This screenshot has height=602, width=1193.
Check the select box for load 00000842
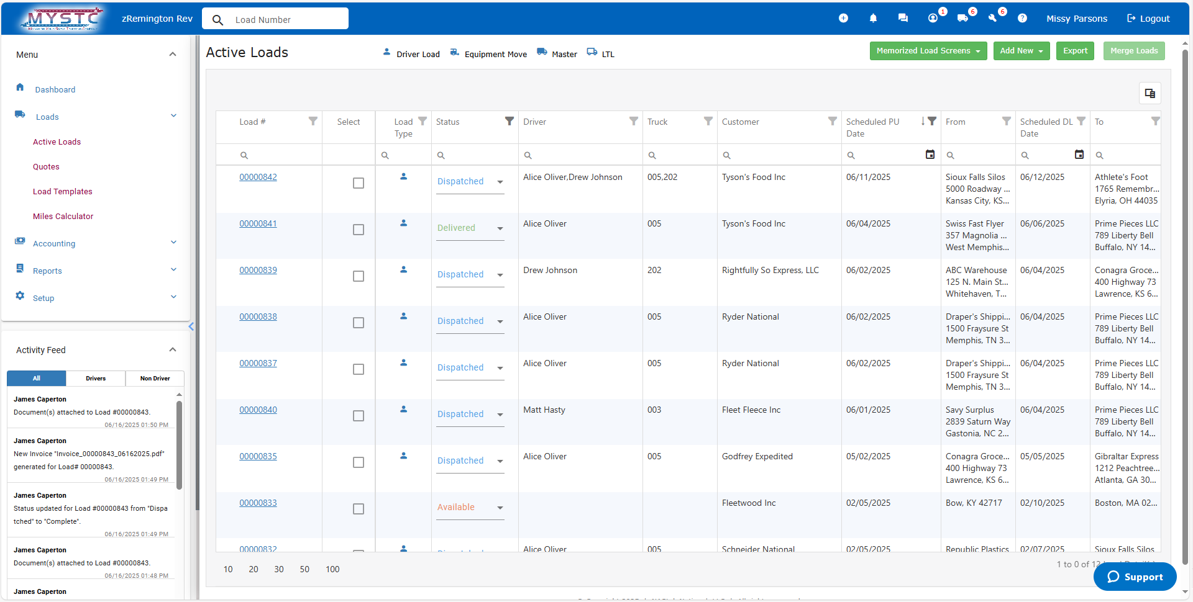[x=359, y=183]
